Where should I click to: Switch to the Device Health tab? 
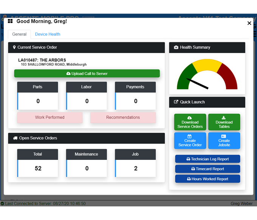tap(48, 34)
